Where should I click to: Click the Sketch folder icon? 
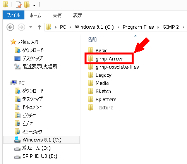tap(91, 91)
